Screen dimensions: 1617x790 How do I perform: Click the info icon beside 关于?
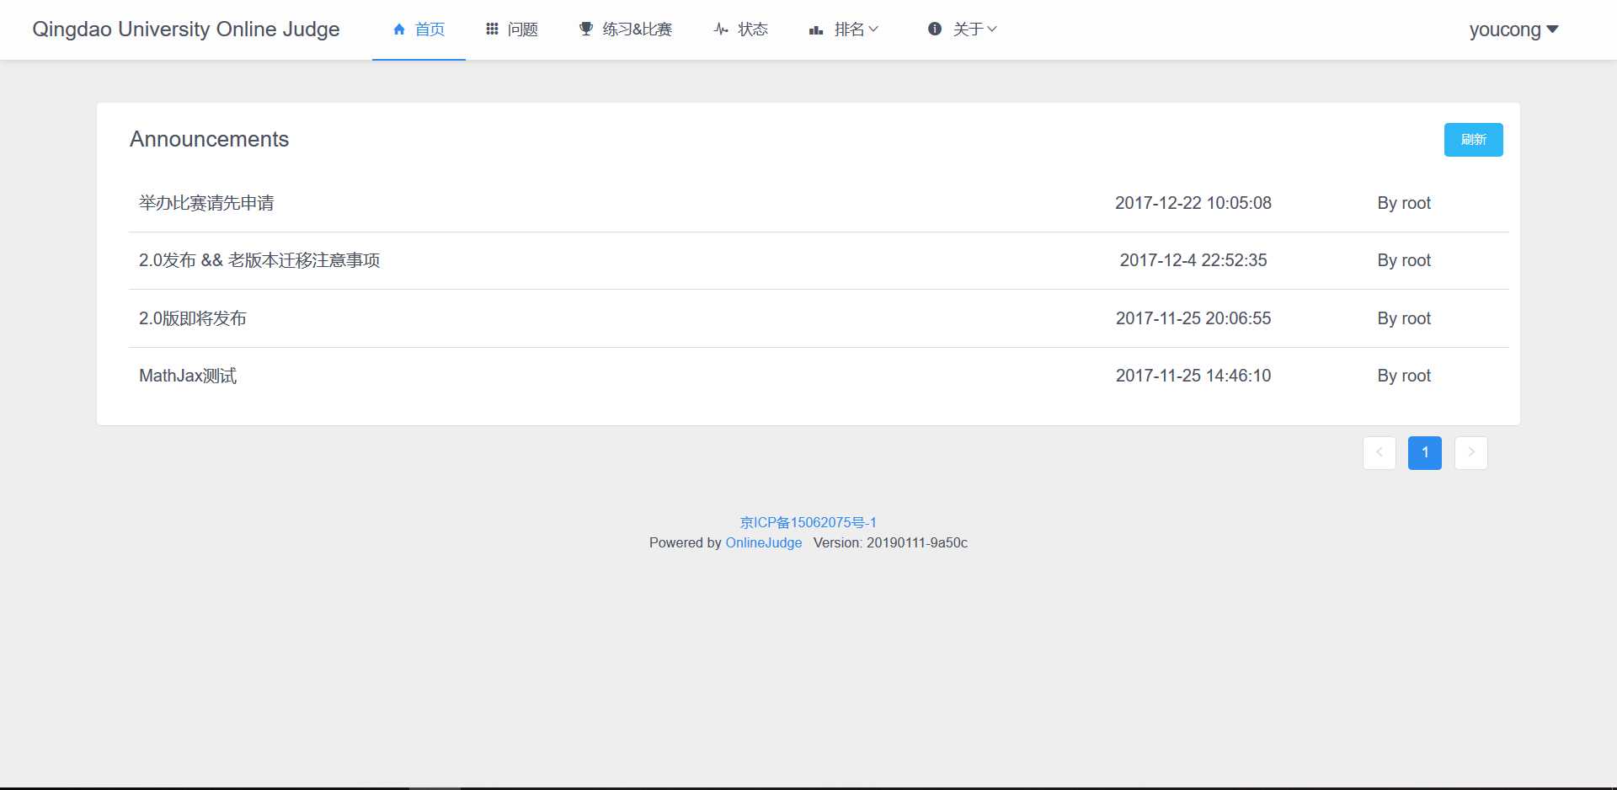point(935,29)
